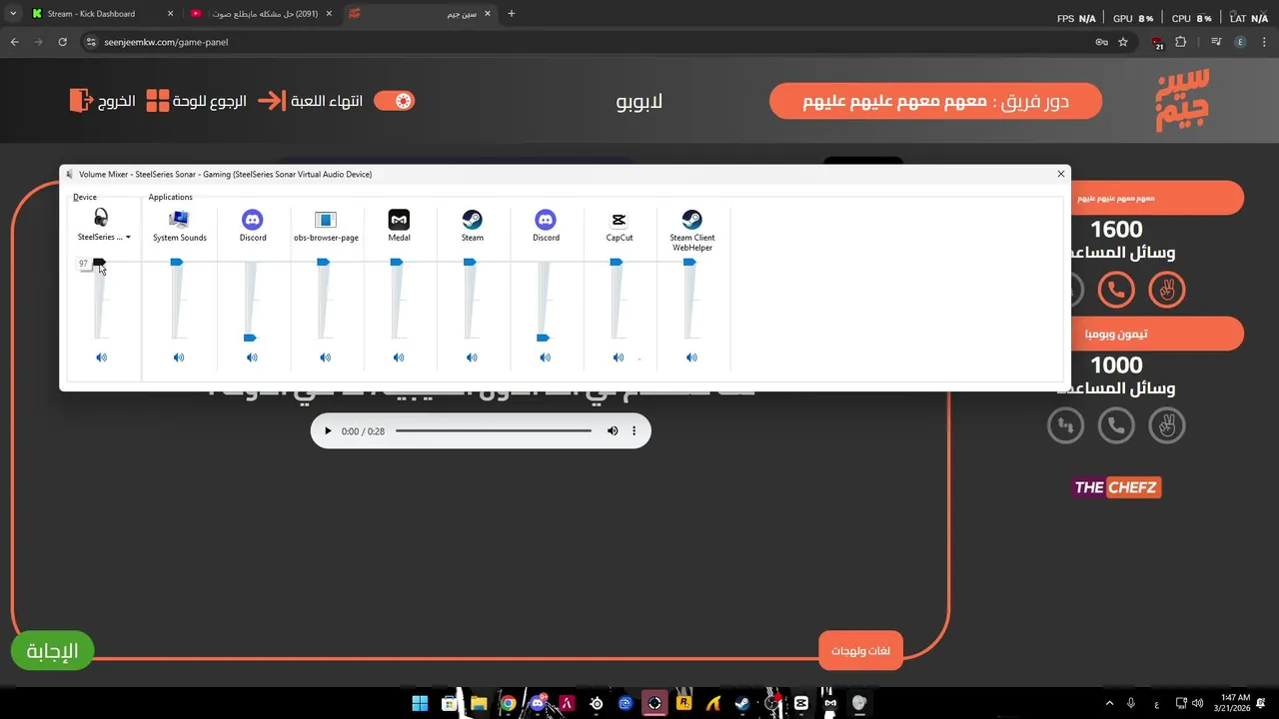1279x719 pixels.
Task: Close the Volume Mixer window
Action: (x=1060, y=174)
